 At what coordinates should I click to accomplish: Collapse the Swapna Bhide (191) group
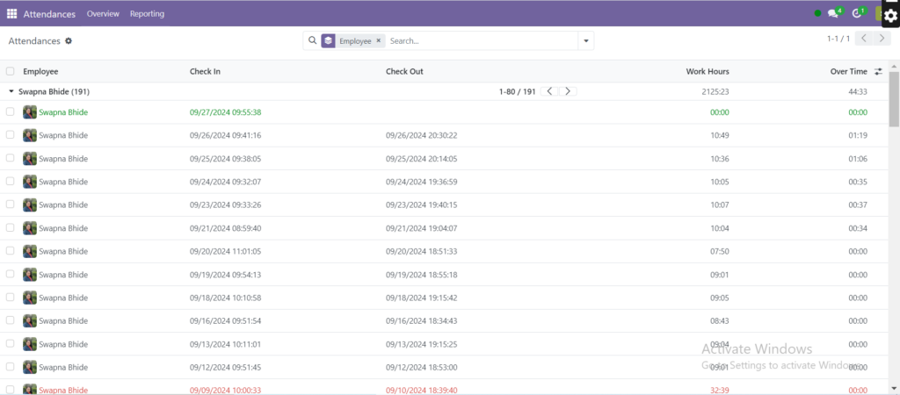click(x=11, y=91)
